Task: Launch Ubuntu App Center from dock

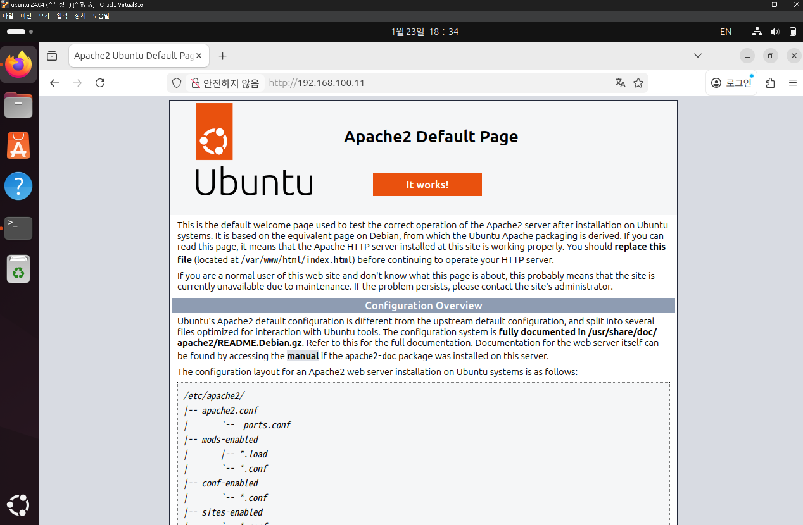Action: click(x=19, y=145)
